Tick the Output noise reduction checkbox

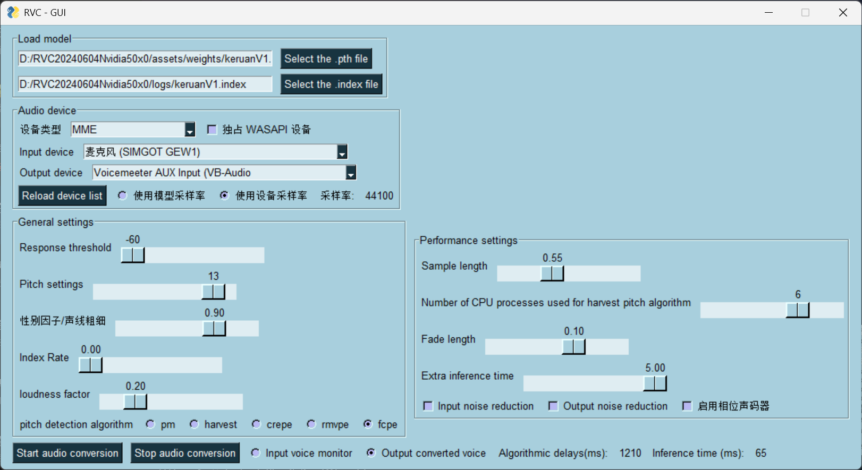[553, 406]
